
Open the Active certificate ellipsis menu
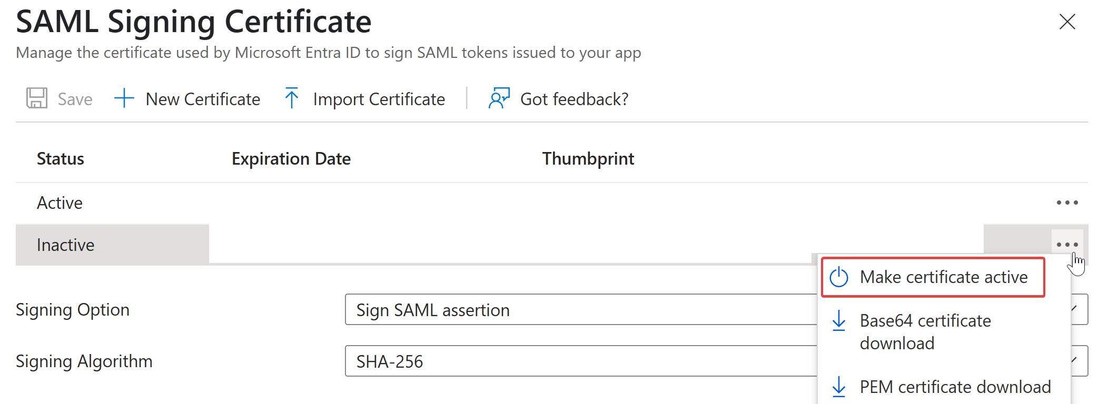tap(1067, 203)
